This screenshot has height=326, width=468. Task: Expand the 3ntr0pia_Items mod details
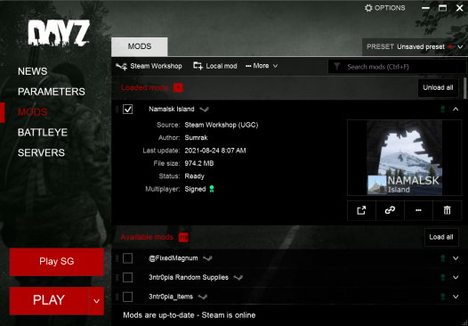(x=456, y=297)
